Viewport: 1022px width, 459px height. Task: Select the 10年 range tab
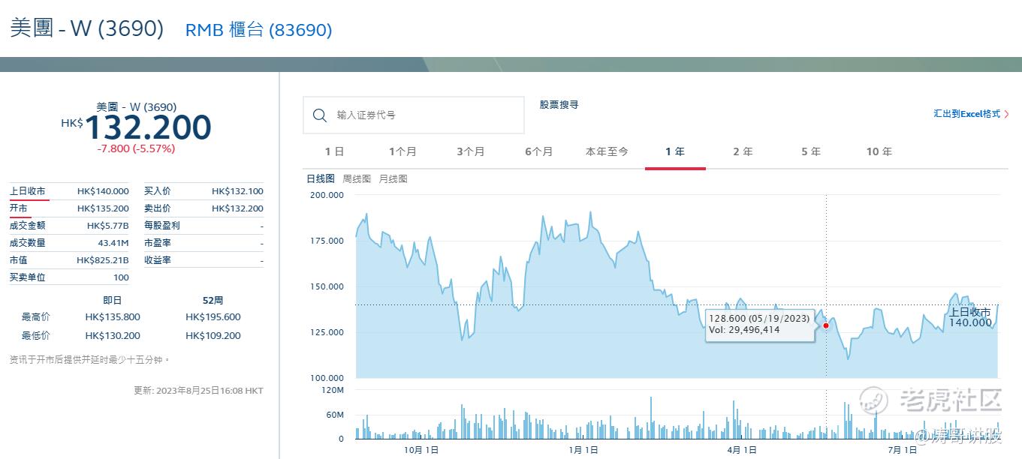point(879,151)
